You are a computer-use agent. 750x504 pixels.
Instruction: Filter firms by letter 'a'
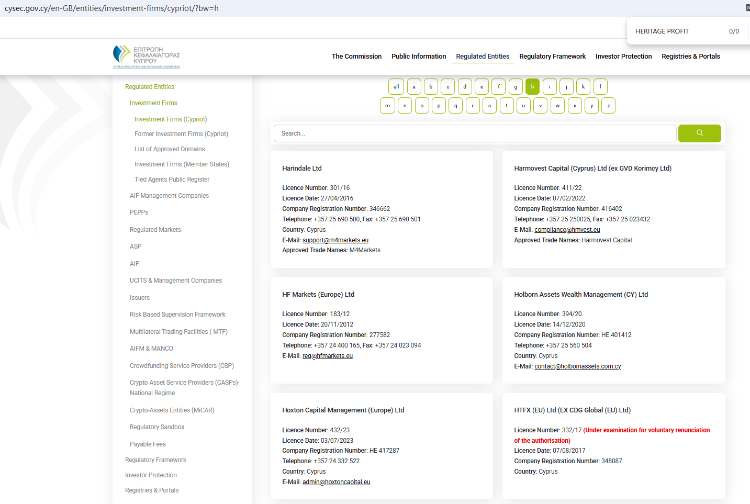pos(414,87)
